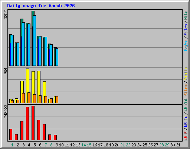The height and width of the screenshot is (149, 190).
Task: Click the day 1 red kB bar
Action: tap(11, 134)
